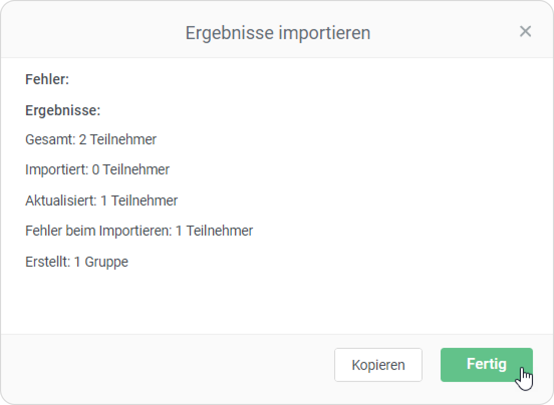
Task: Click '1 Teilnehmer' in the import error line
Action: pos(214,231)
